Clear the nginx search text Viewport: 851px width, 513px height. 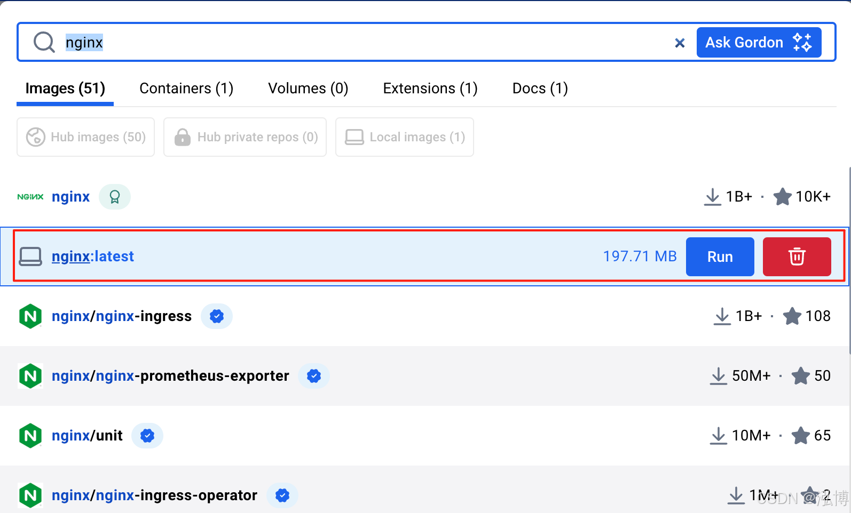coord(680,43)
